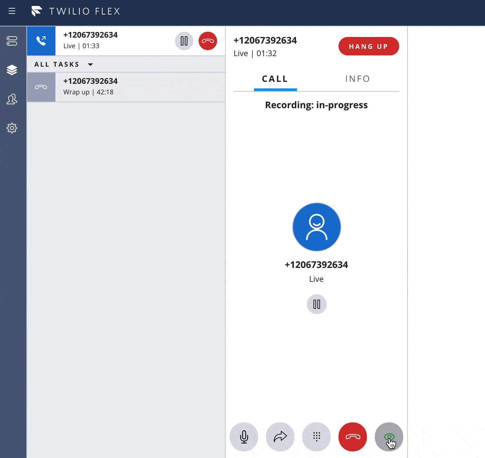
Task: Select the live outbound call task icon
Action: 41,41
